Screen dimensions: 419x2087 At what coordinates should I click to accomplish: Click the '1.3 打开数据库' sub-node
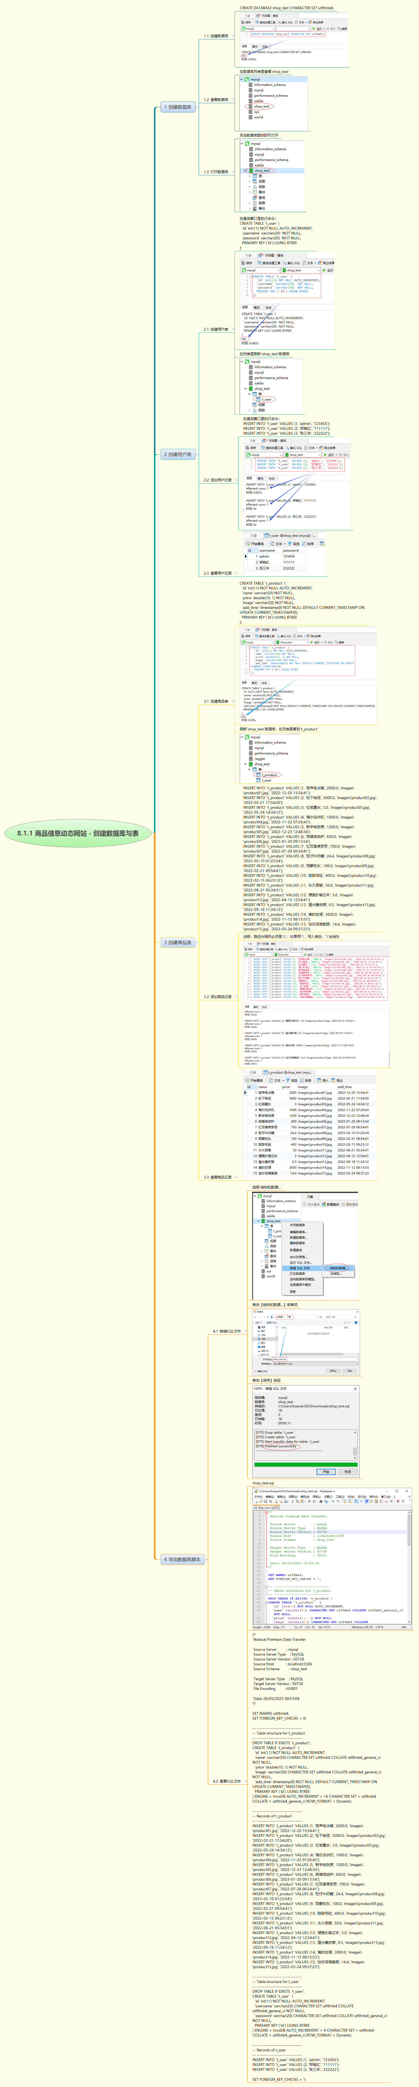click(x=216, y=172)
